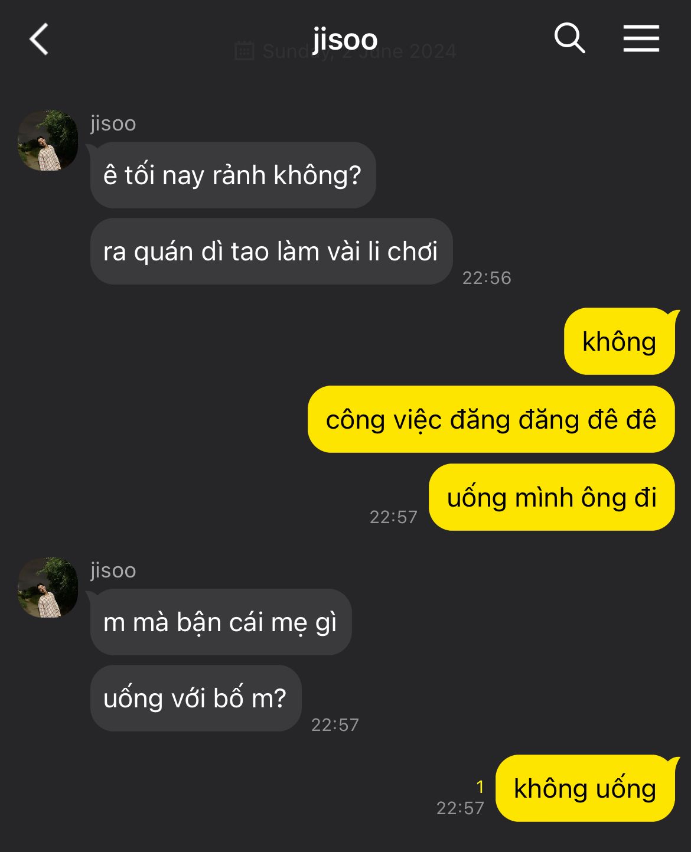Screen dimensions: 691x852
Task: Tap the yellow "không" bubble
Action: (x=619, y=341)
